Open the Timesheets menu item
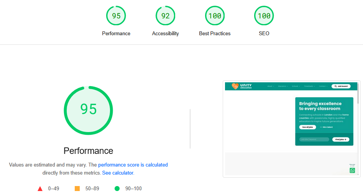This screenshot has width=363, height=196. (x=309, y=87)
